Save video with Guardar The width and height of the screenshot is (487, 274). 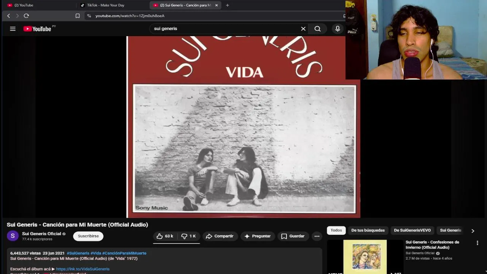coord(293,236)
